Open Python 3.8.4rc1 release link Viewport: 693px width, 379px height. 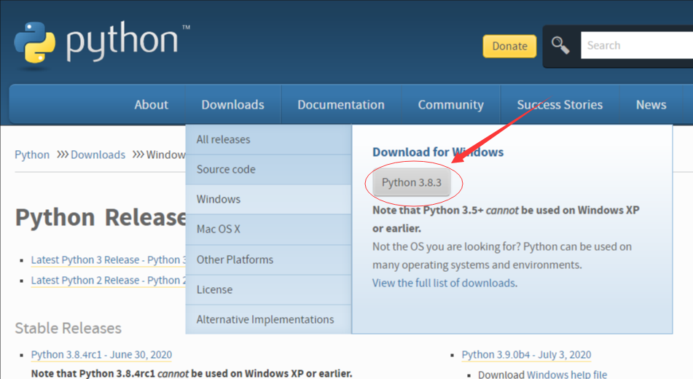click(101, 355)
